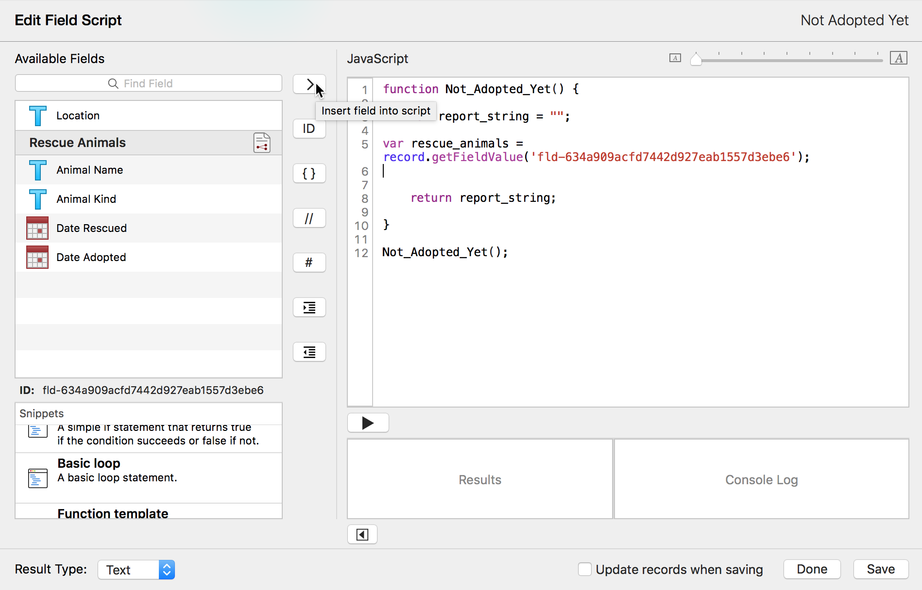922x590 pixels.
Task: Click the Not_Adopted_Yet(); call on line 12
Action: [x=445, y=252]
